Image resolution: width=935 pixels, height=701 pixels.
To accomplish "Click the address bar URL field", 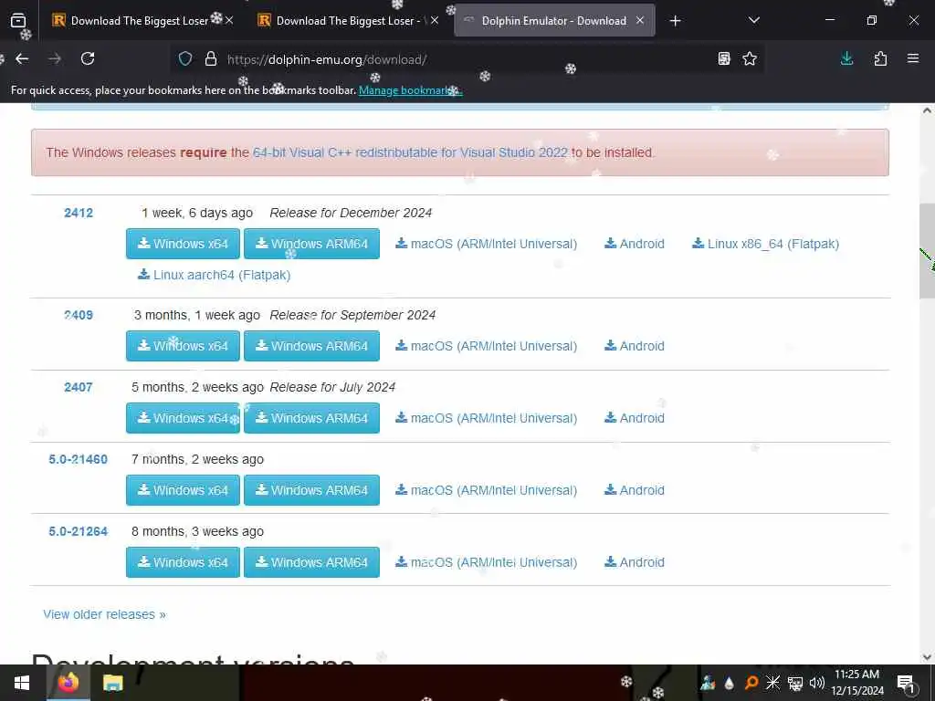I will tap(465, 59).
